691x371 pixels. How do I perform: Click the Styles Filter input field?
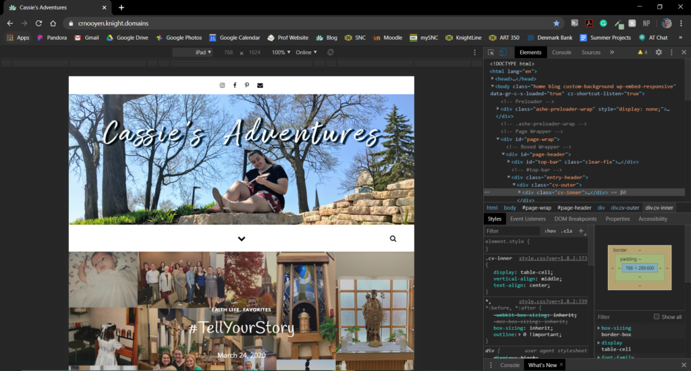click(x=513, y=231)
